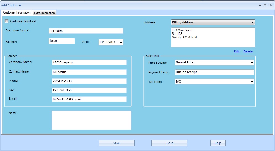Focus the Email input field
This screenshot has height=151, width=275.
pyautogui.click(x=89, y=99)
